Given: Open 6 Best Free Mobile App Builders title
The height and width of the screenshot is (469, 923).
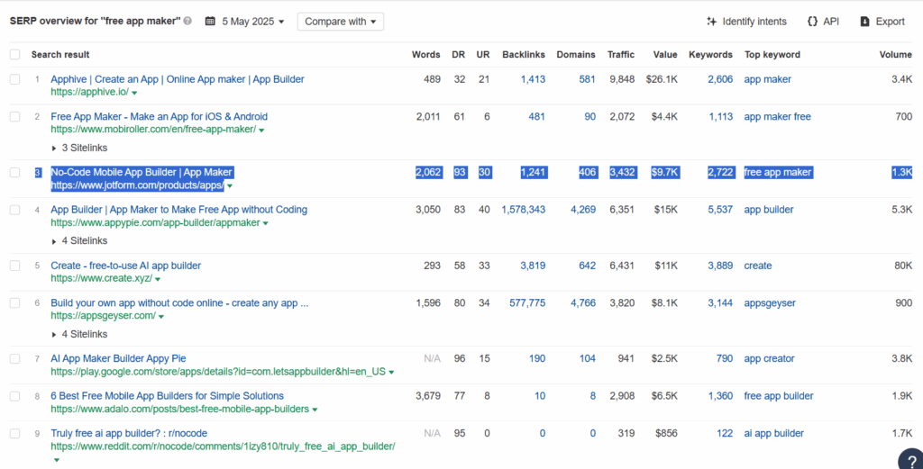Looking at the screenshot, I should point(167,396).
